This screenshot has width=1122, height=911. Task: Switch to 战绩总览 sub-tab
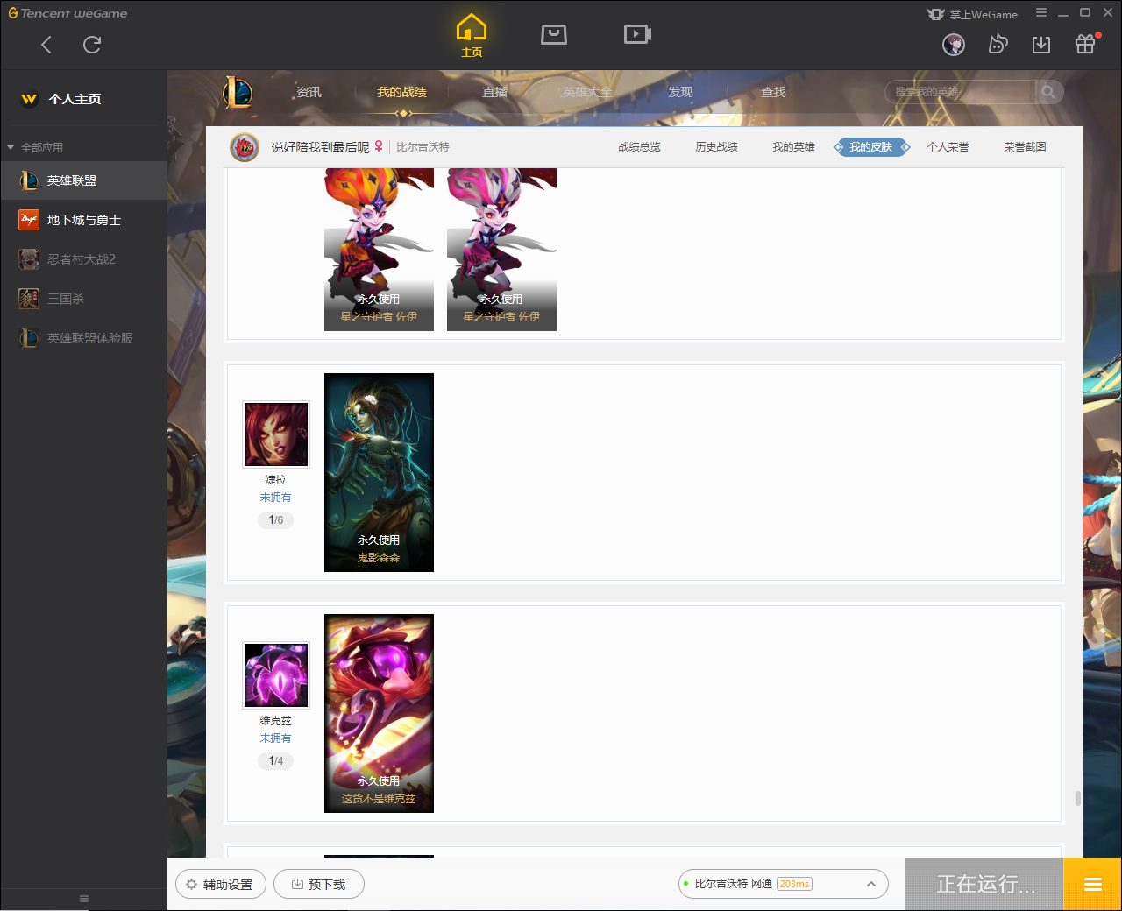(x=639, y=147)
